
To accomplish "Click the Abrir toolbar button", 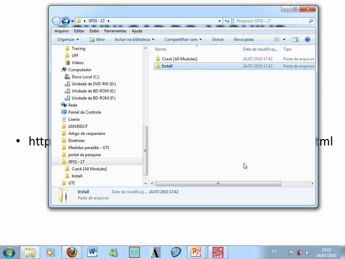I will click(x=97, y=40).
